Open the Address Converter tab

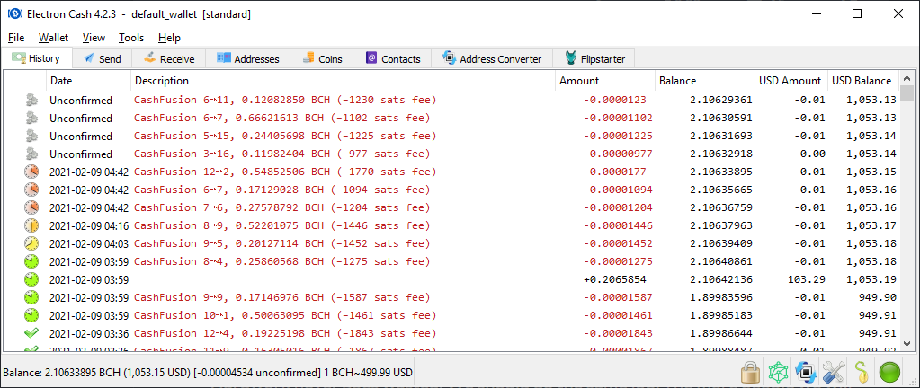coord(492,59)
